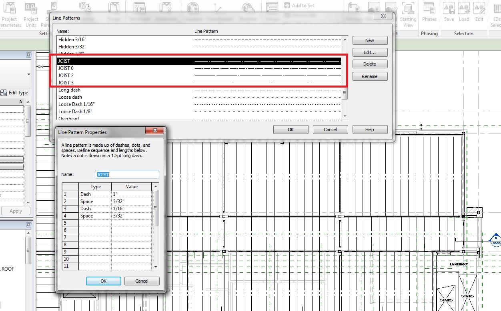The height and width of the screenshot is (311, 501).
Task: Close the Properties palette with its X
Action: point(28,55)
